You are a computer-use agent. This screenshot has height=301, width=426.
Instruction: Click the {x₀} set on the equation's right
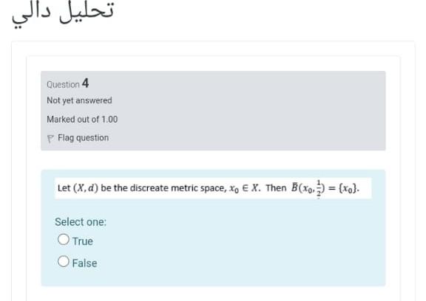[x=348, y=187]
